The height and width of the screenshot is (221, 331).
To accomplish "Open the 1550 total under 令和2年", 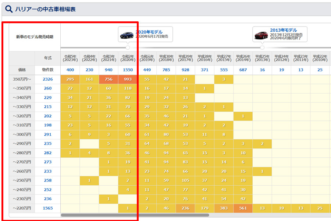I will pos(128,70).
